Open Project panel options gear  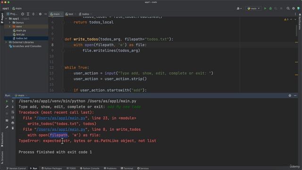(40, 14)
